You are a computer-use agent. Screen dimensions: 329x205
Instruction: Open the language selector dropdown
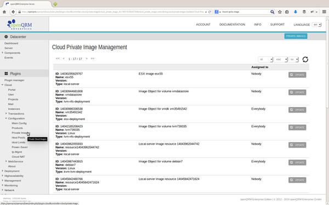316,25
